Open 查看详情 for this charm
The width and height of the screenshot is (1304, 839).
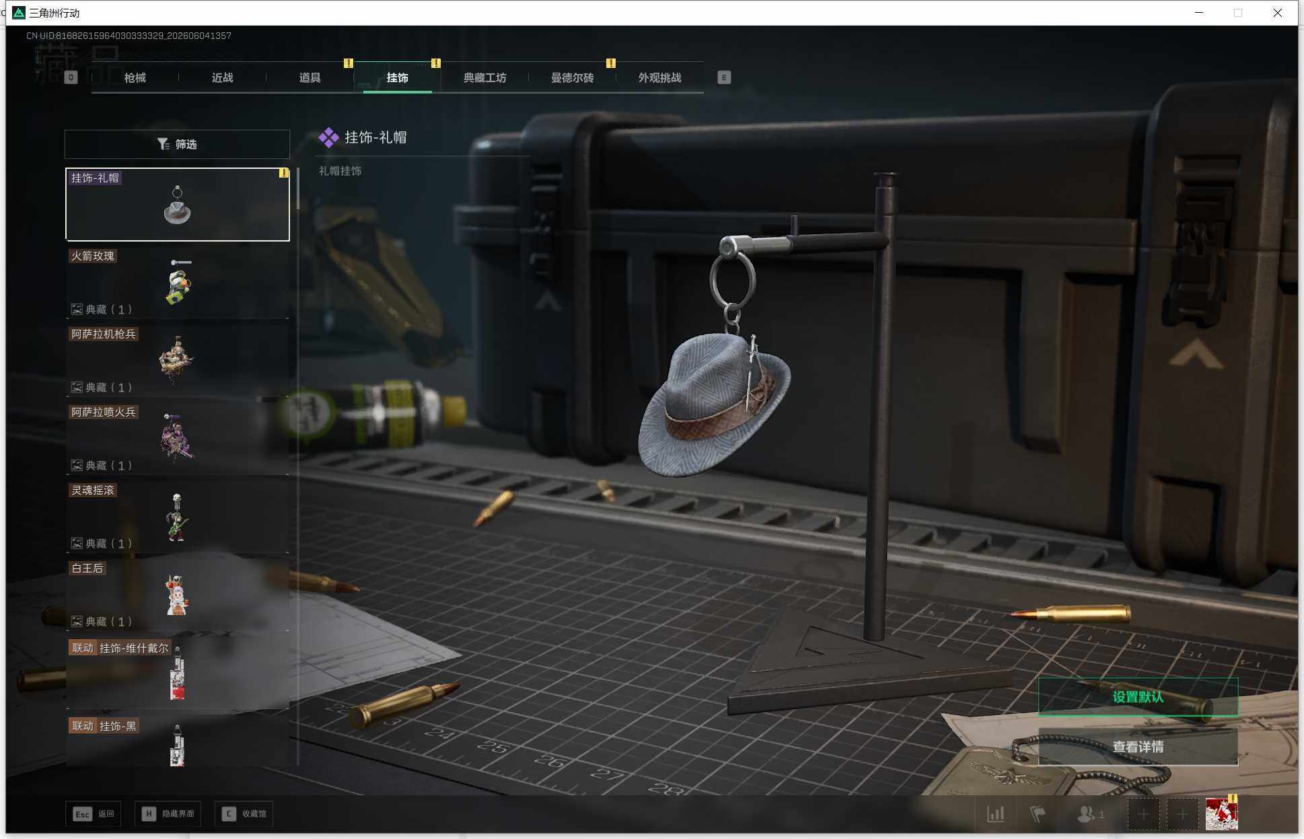coord(1138,747)
